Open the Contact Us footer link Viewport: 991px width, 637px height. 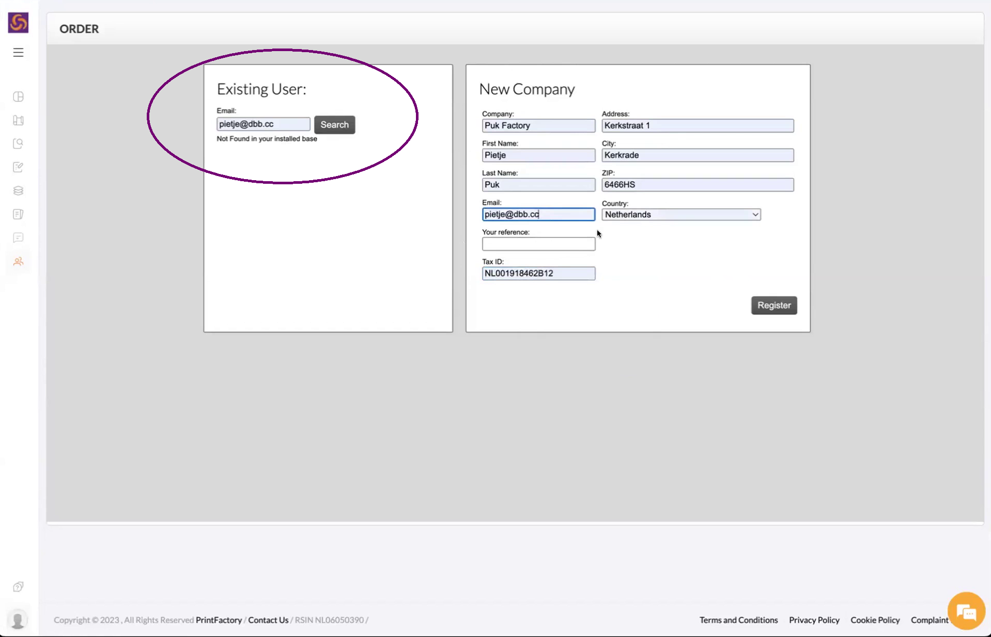tap(268, 620)
